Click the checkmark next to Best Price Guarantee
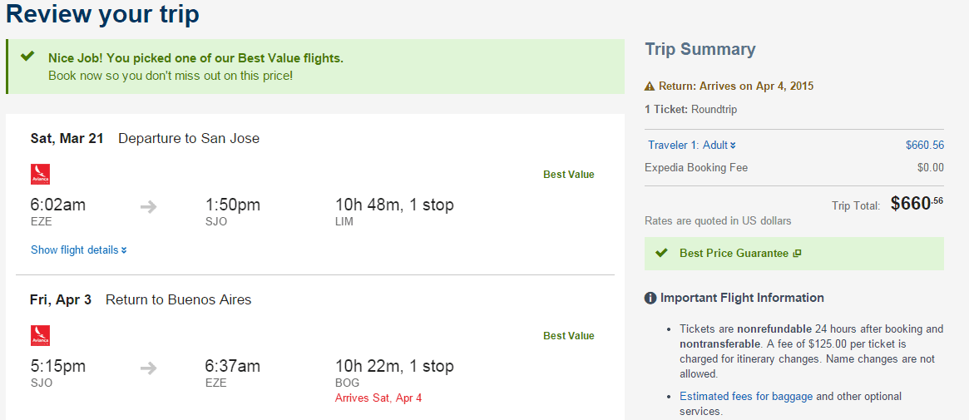The image size is (969, 420). click(x=661, y=253)
